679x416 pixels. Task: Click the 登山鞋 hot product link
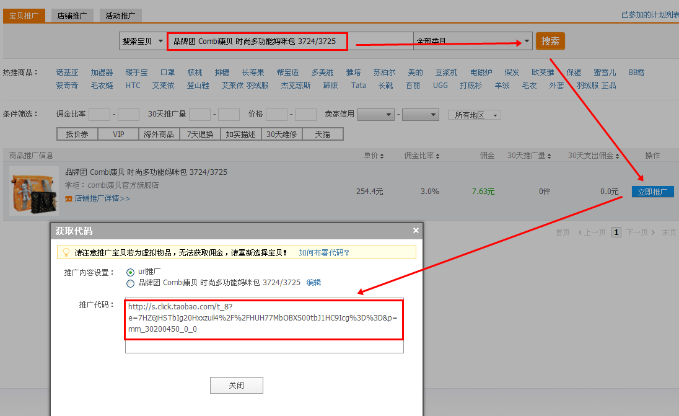[198, 86]
